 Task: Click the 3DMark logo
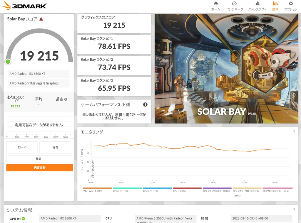(24, 6)
